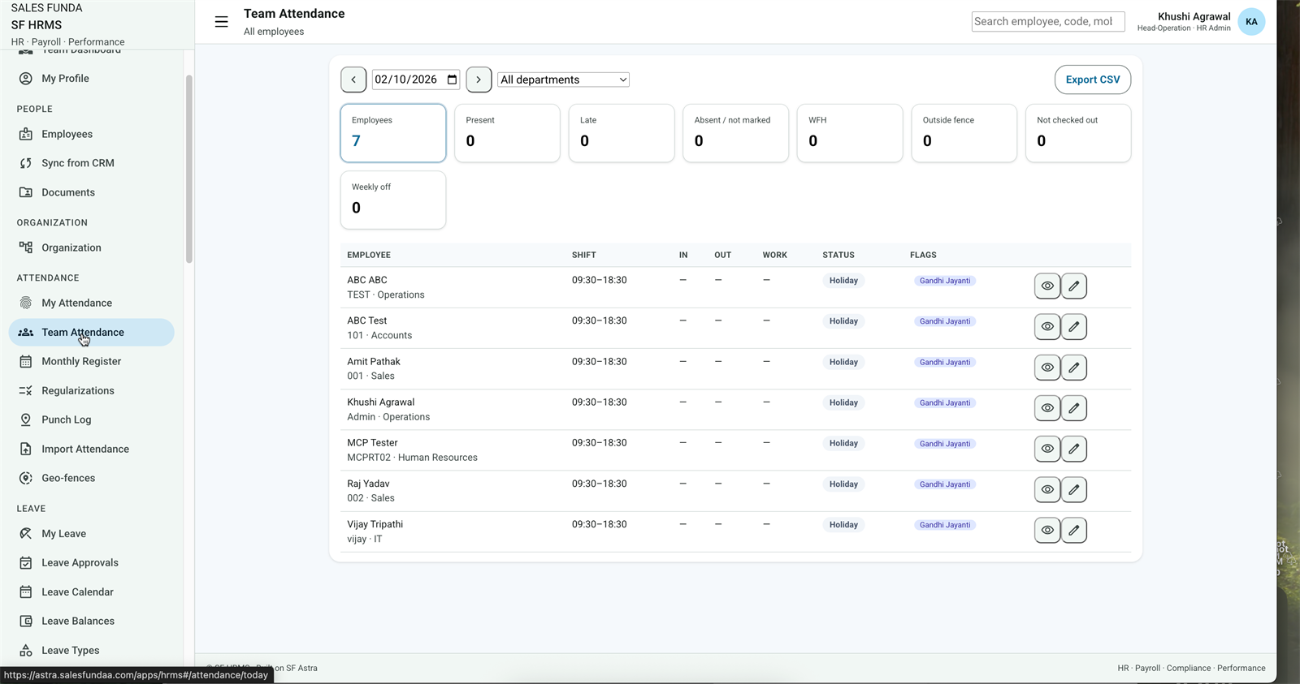View attendance details for Vijay Tripathi

click(x=1047, y=530)
